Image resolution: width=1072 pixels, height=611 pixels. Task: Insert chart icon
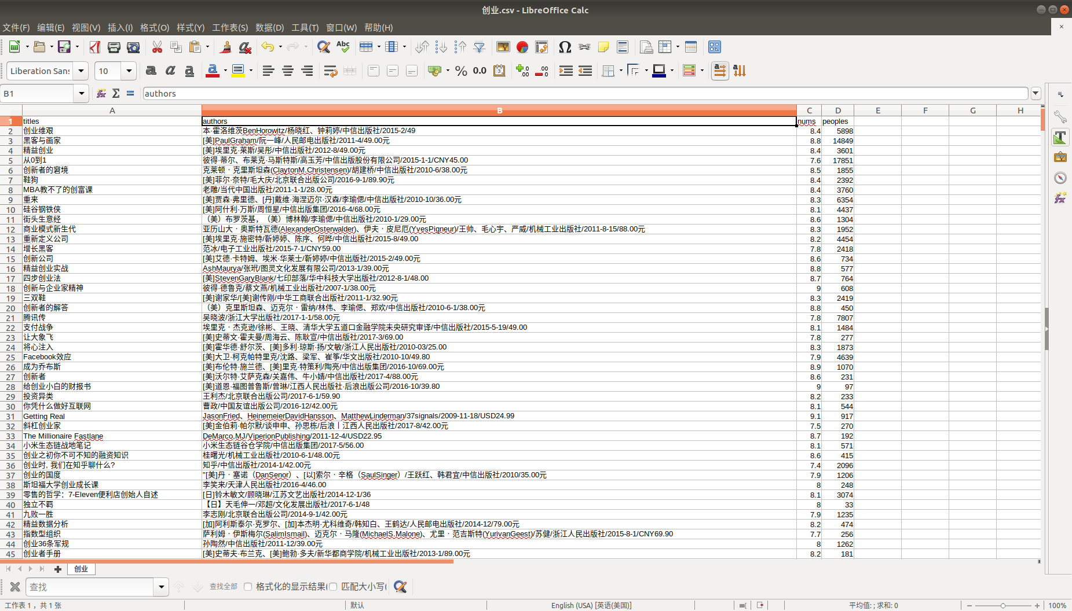click(x=522, y=47)
